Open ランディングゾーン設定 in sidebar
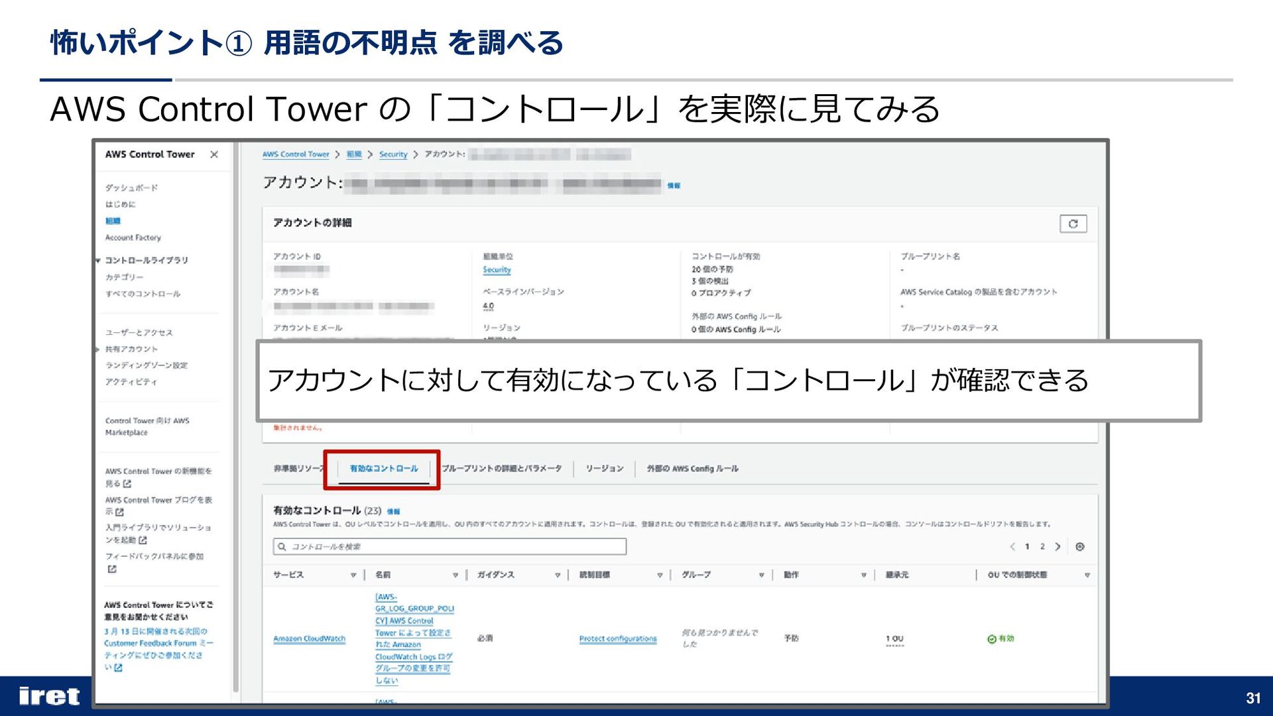 coord(147,366)
